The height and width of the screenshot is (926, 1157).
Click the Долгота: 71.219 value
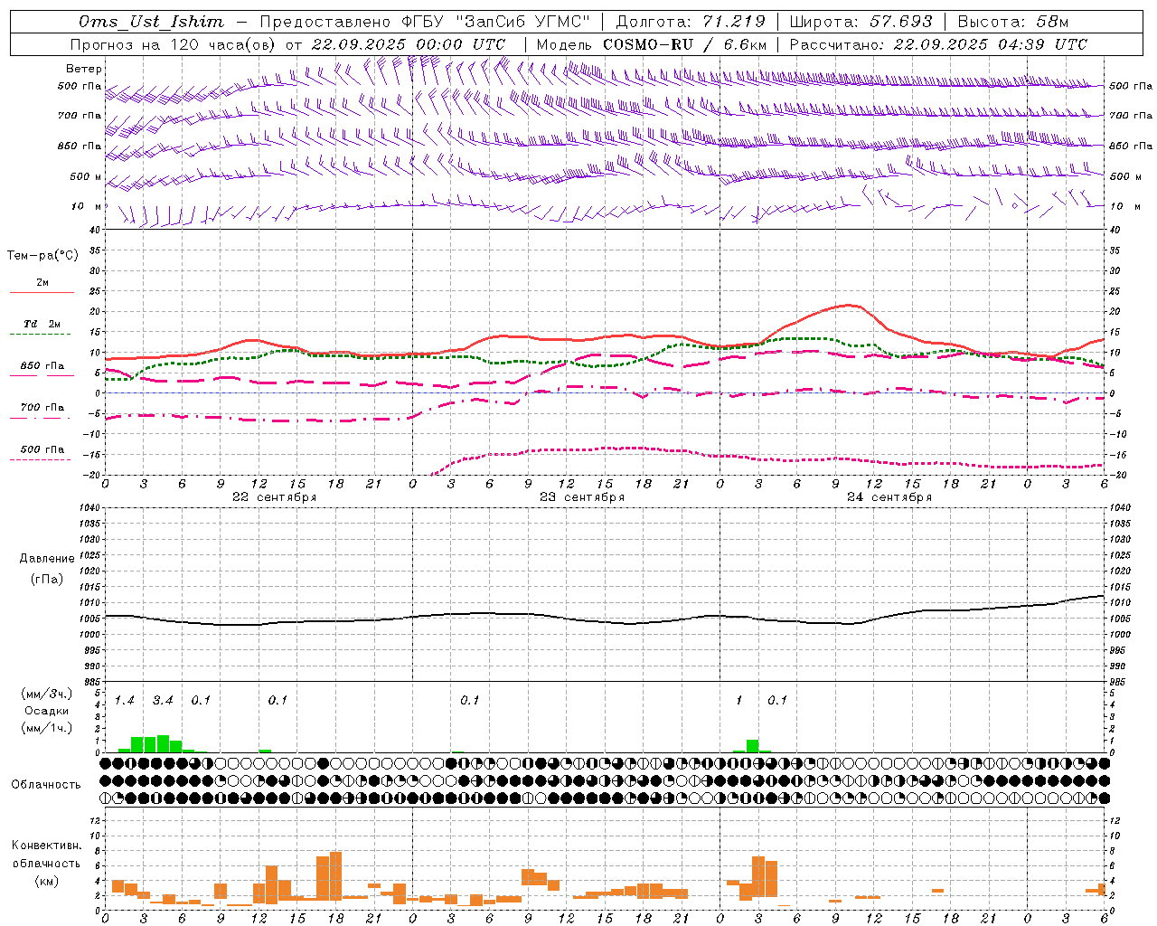pos(691,22)
